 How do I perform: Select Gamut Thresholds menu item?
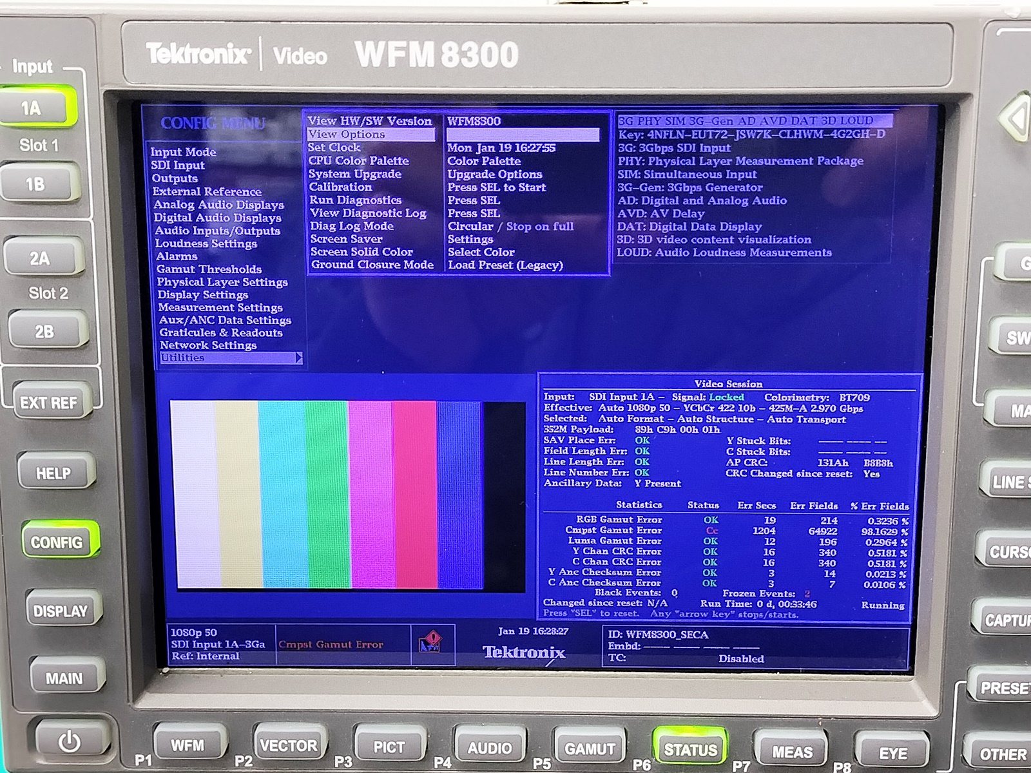(209, 269)
